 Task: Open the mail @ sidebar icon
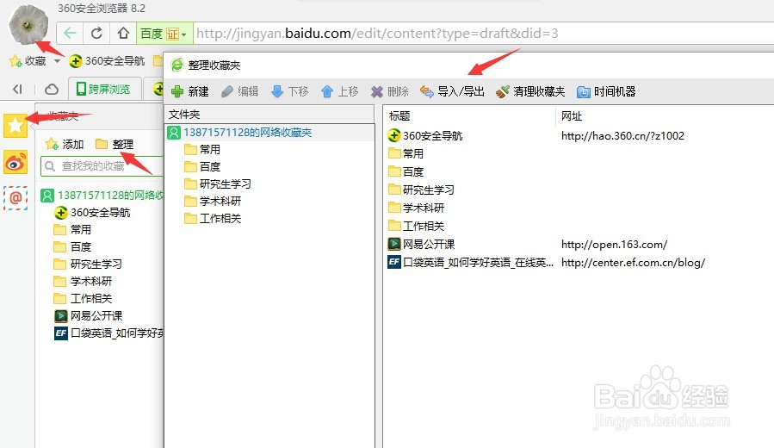[x=15, y=198]
